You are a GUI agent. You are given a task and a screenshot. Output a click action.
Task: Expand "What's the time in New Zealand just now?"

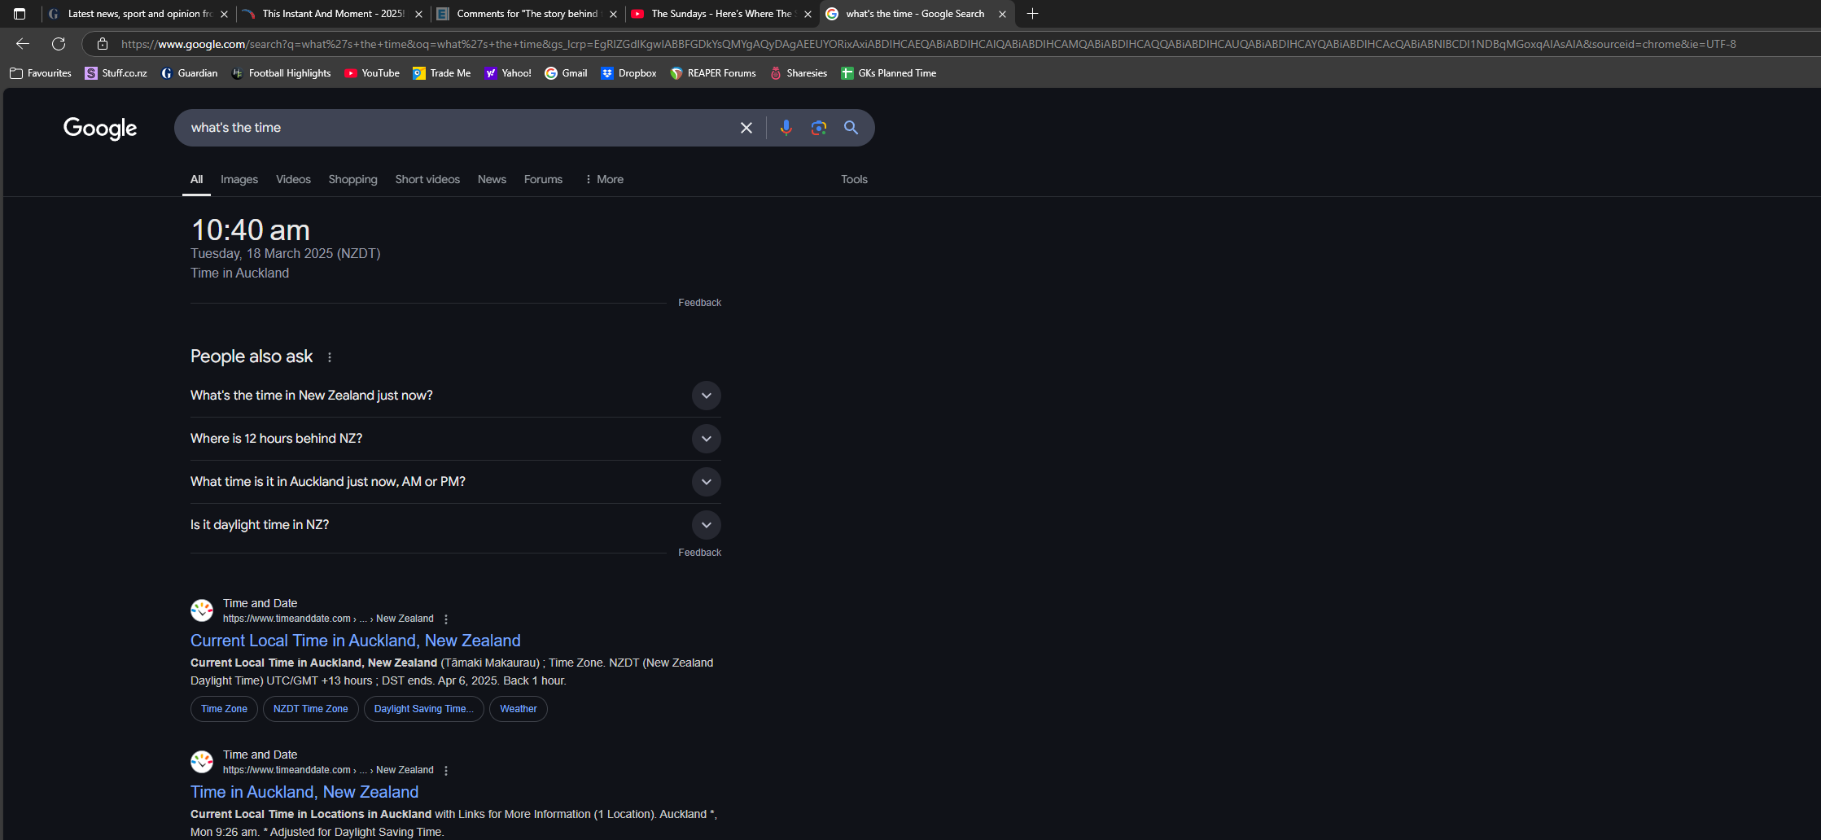(706, 396)
